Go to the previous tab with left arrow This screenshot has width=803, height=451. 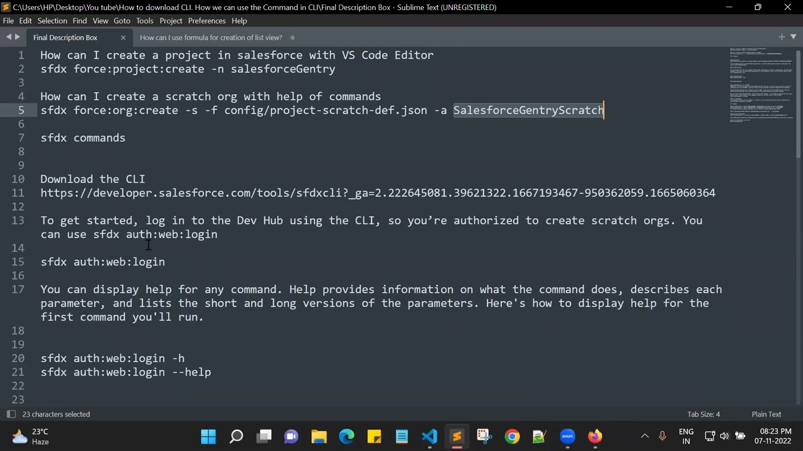[9, 38]
